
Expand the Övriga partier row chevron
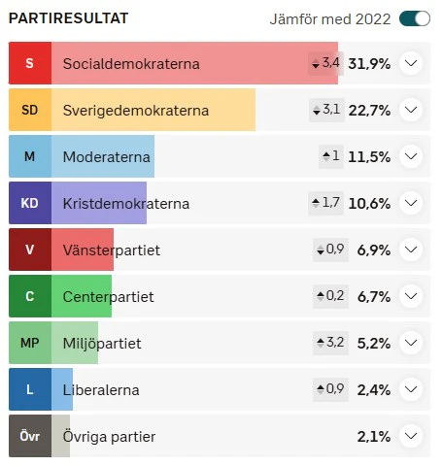[x=411, y=436]
